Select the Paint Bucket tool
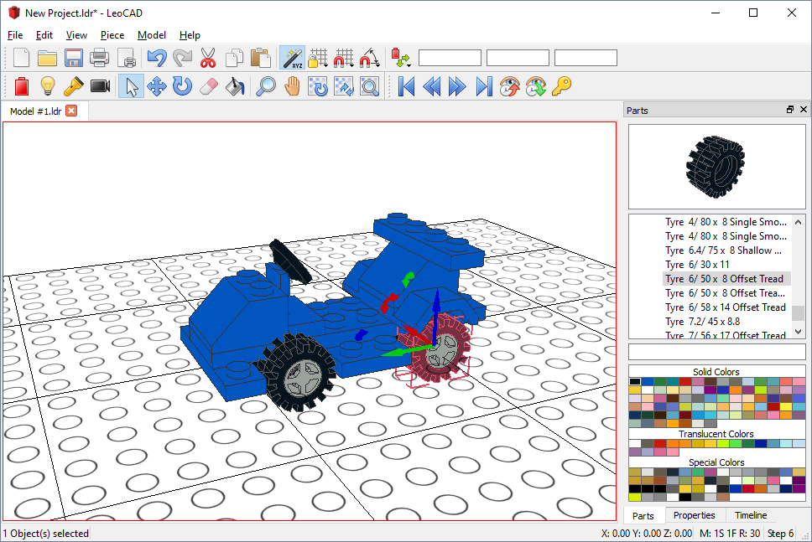The image size is (812, 542). click(235, 86)
